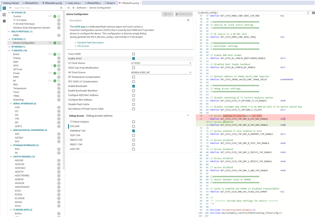Click the REMOVE ALL button
Screen dimensions: 315x217
coord(184,14)
